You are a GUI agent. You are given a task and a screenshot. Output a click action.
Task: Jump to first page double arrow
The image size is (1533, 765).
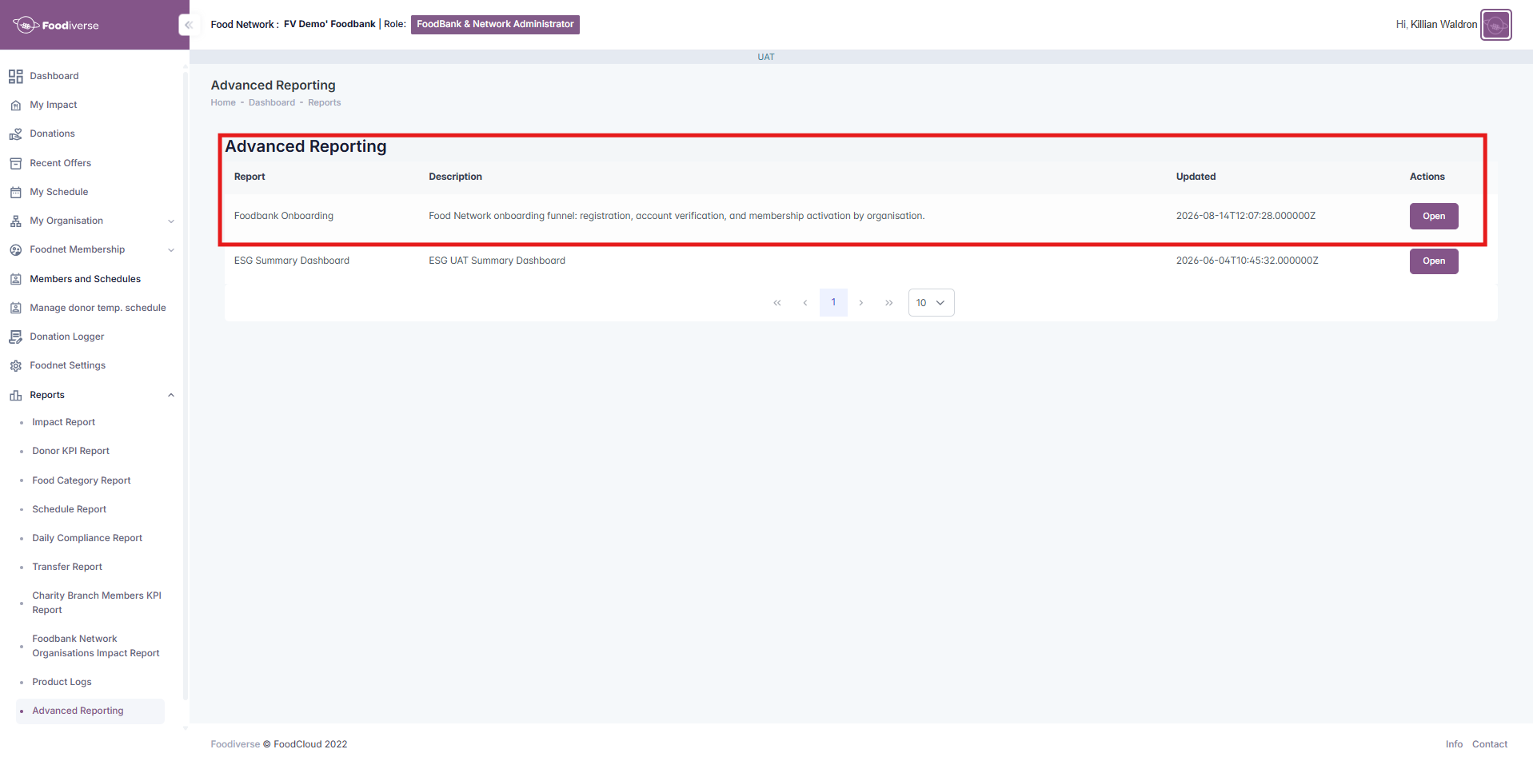[x=777, y=303]
